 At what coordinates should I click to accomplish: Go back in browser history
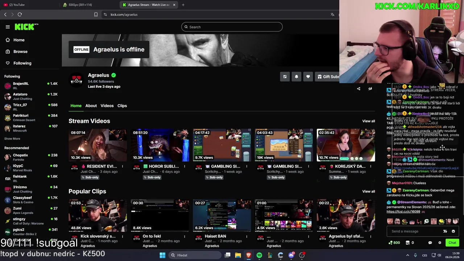[x=5, y=14]
